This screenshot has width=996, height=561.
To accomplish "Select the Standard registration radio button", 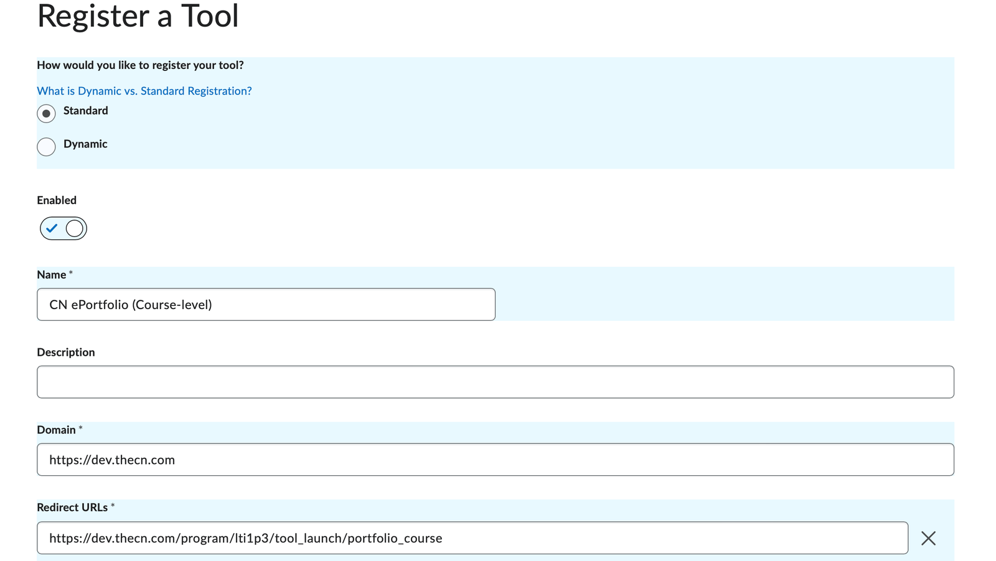I will pyautogui.click(x=46, y=114).
